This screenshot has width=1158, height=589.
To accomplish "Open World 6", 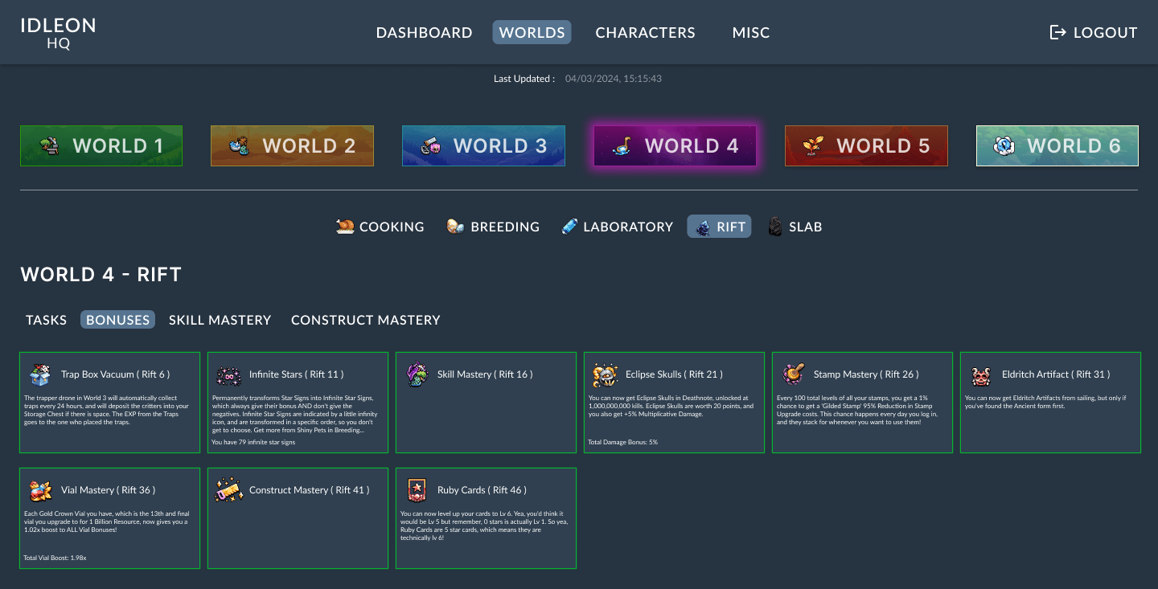I will pyautogui.click(x=1057, y=146).
